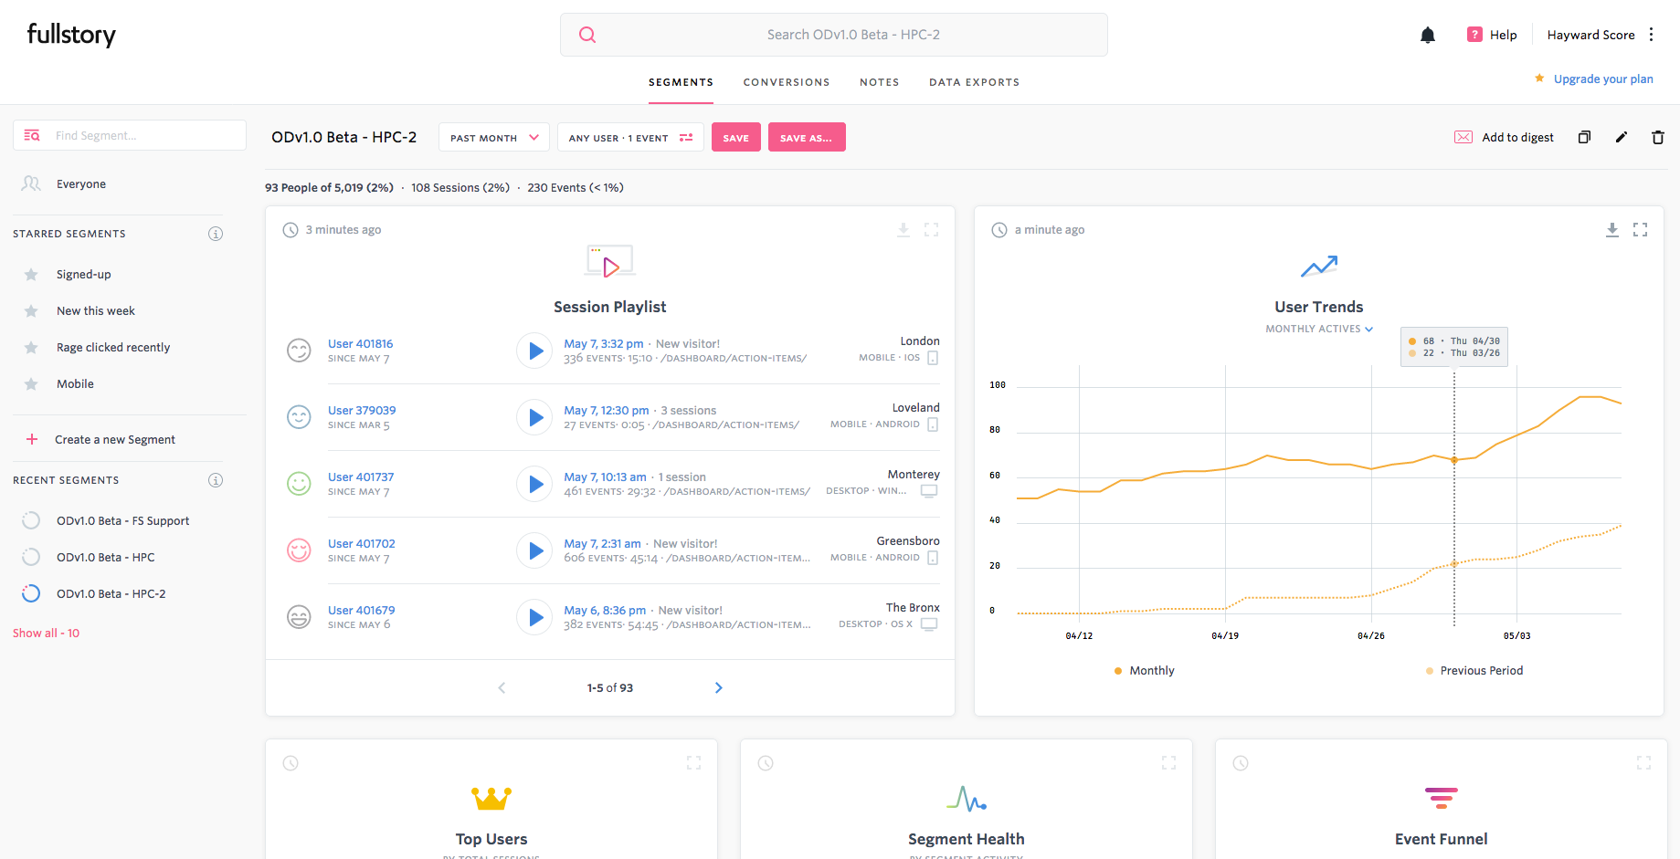The height and width of the screenshot is (859, 1680).
Task: Expand Session Playlist card to fullscreen
Action: click(x=932, y=230)
